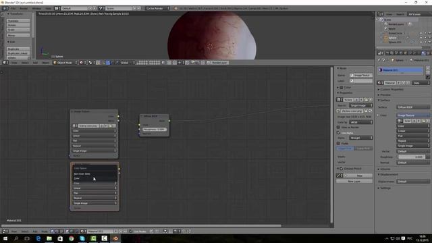Image resolution: width=432 pixels, height=243 pixels.
Task: Expand the Volume panel
Action: click(x=379, y=169)
